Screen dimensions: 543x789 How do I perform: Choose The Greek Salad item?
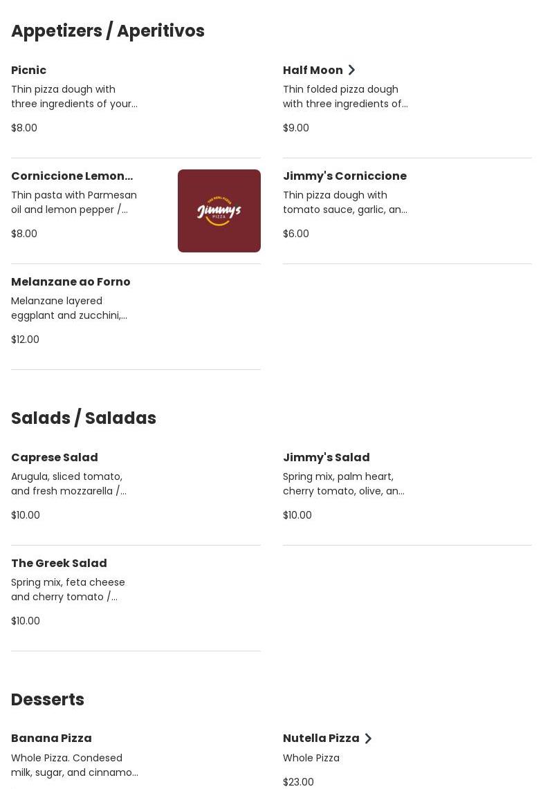click(x=59, y=563)
